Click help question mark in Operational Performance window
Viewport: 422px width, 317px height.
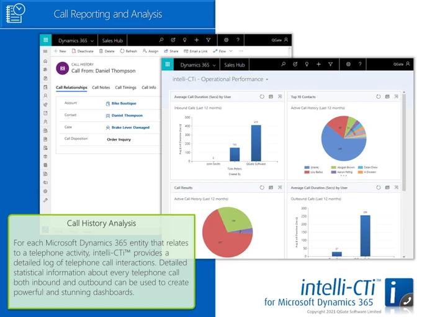(x=360, y=64)
